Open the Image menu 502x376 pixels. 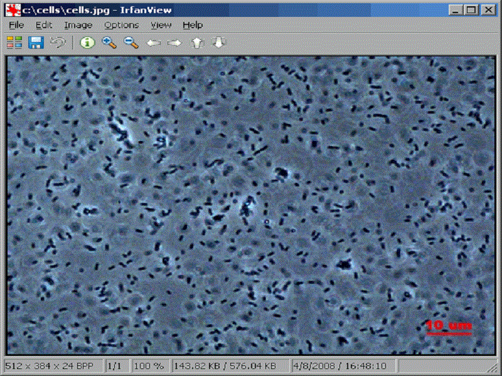(77, 24)
